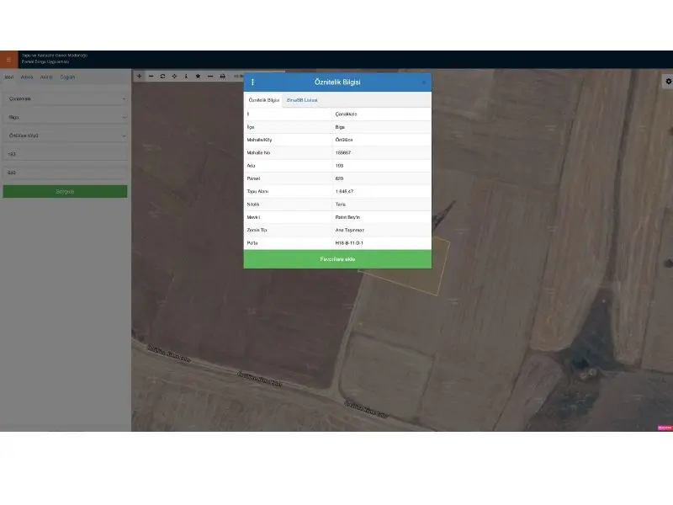Click the Biga value in the dialog table
This screenshot has width=673, height=505.
coord(340,127)
